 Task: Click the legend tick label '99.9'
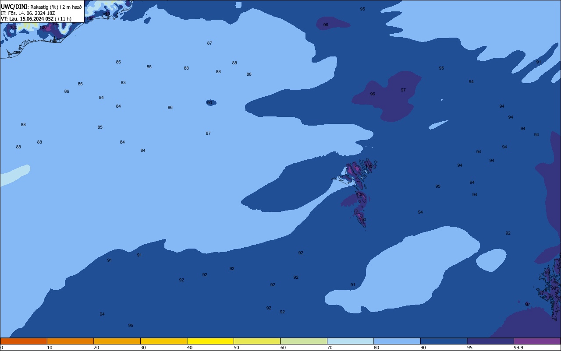[x=518, y=347]
